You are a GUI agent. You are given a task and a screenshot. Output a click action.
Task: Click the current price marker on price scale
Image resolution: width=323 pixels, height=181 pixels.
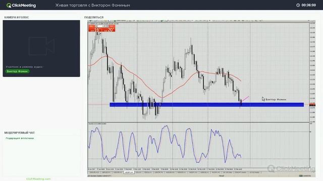pyautogui.click(x=312, y=105)
